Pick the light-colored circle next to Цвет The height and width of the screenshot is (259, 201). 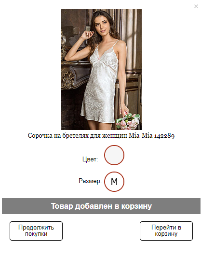[114, 155]
